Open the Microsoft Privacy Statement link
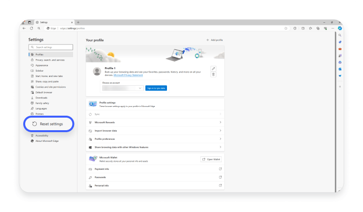Viewport: 363px width, 212px height. pos(128,75)
